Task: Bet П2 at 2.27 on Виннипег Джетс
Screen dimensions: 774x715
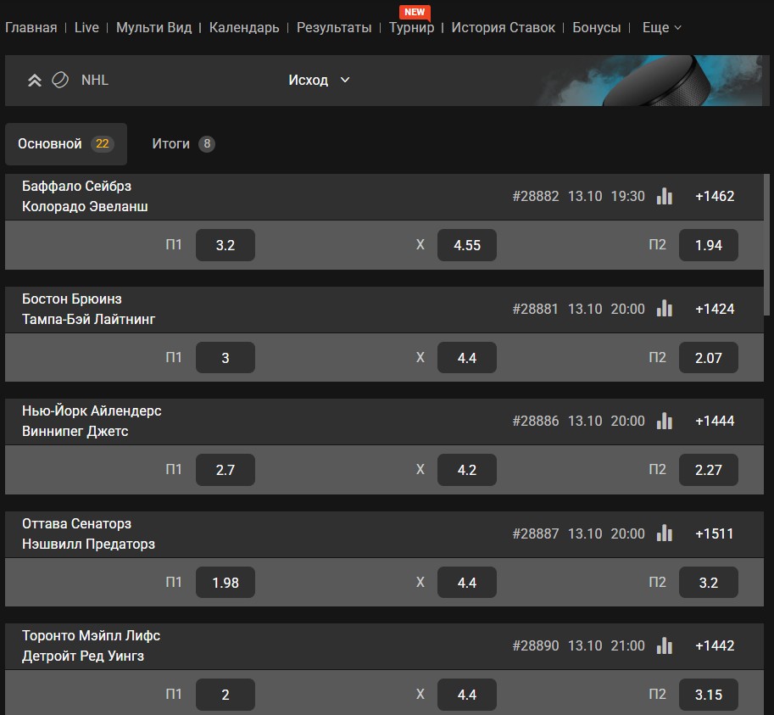Action: tap(709, 470)
